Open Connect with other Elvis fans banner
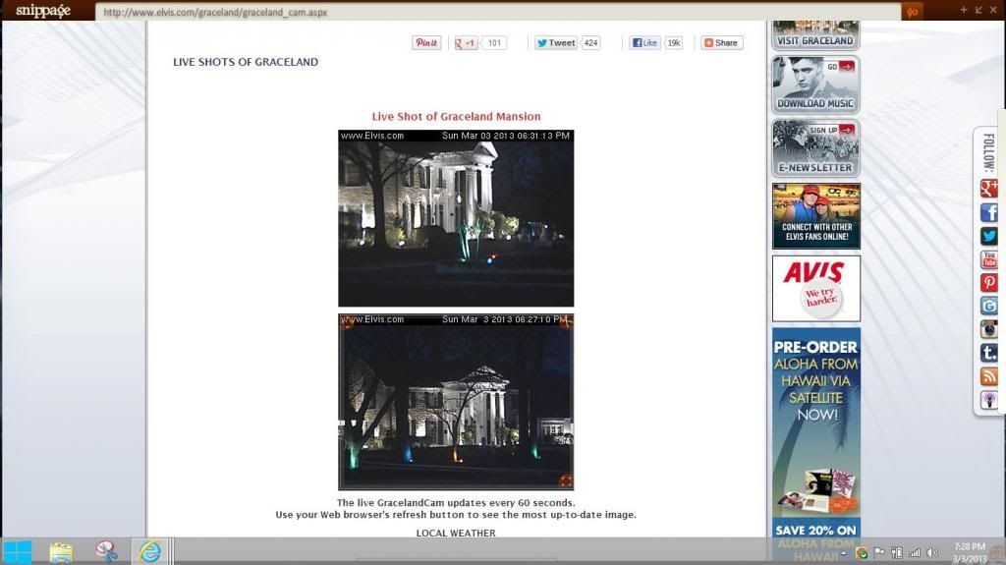1006x565 pixels. (x=816, y=216)
